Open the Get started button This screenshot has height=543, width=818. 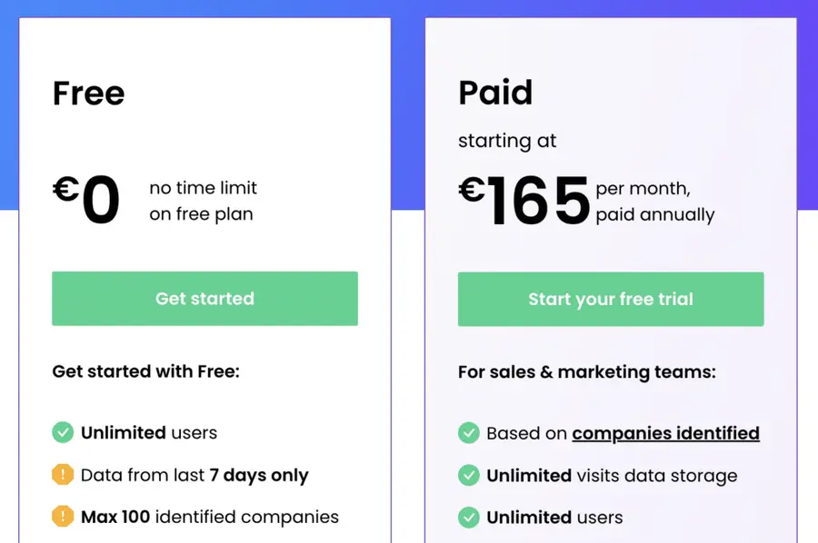point(204,299)
